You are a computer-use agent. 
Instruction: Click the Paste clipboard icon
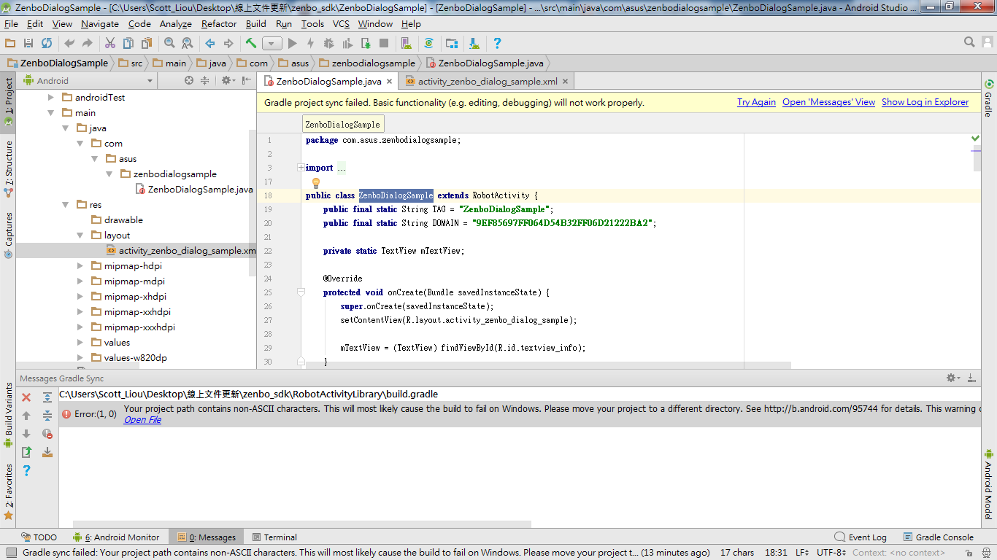147,43
